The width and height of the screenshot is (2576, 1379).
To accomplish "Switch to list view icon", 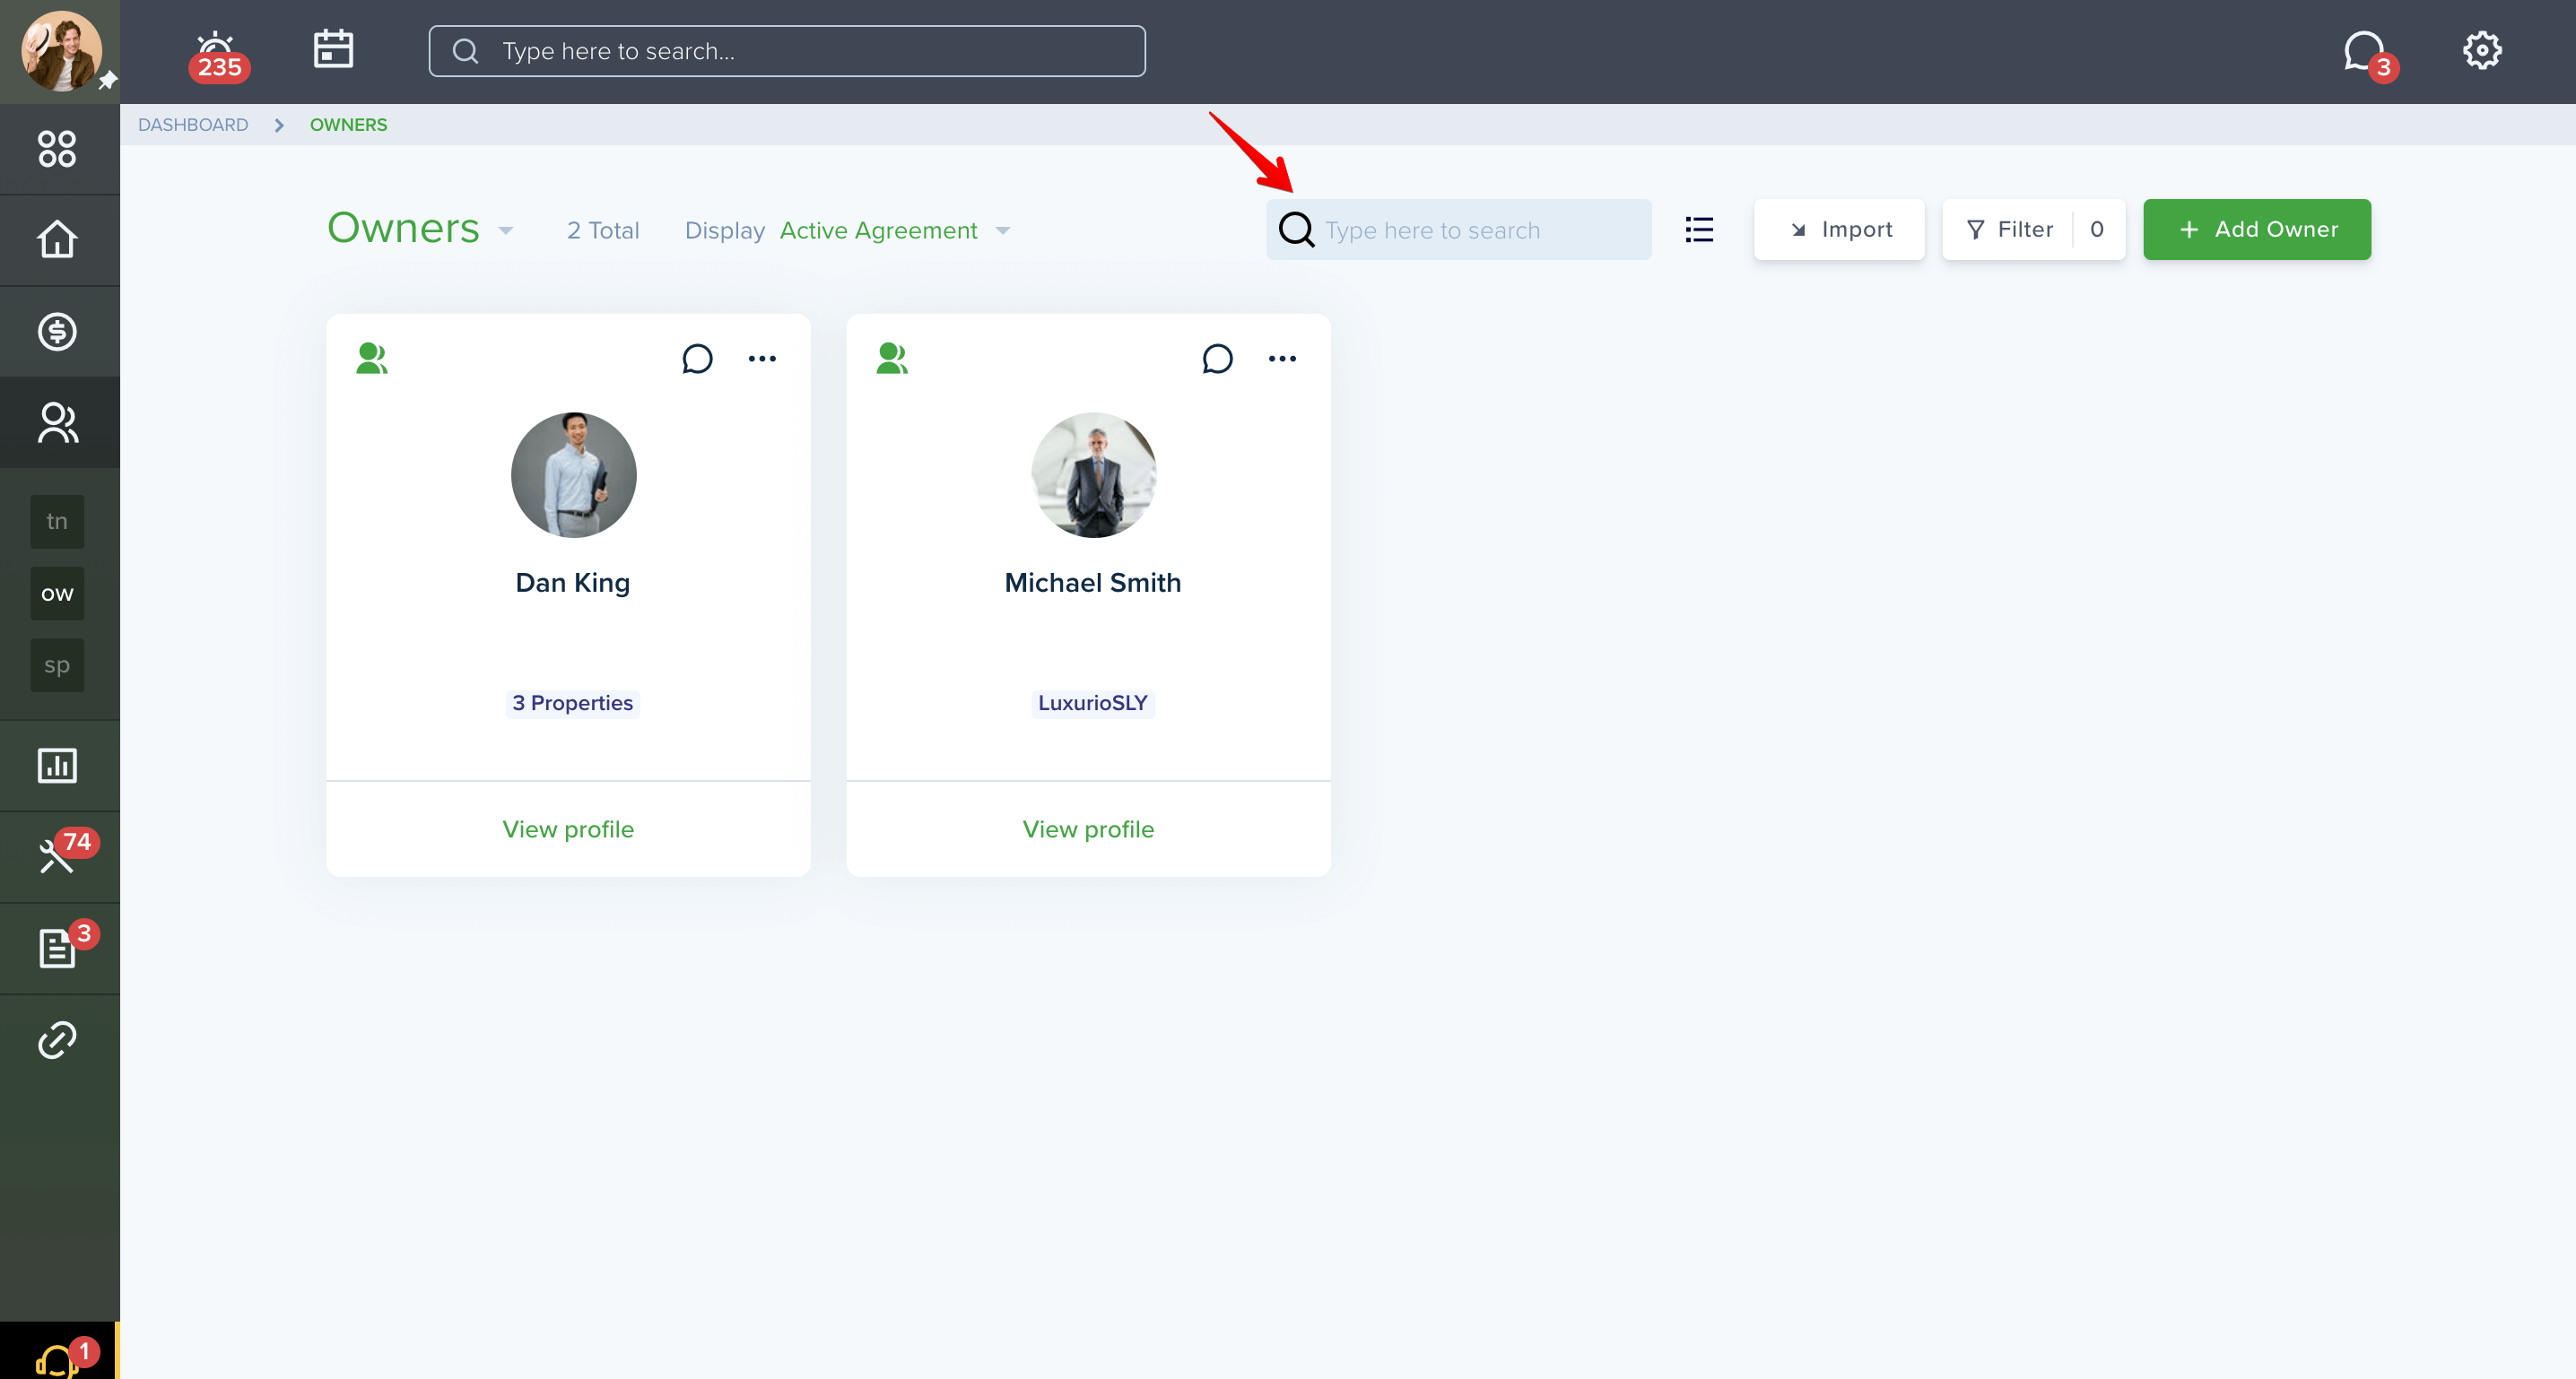I will coord(1699,229).
